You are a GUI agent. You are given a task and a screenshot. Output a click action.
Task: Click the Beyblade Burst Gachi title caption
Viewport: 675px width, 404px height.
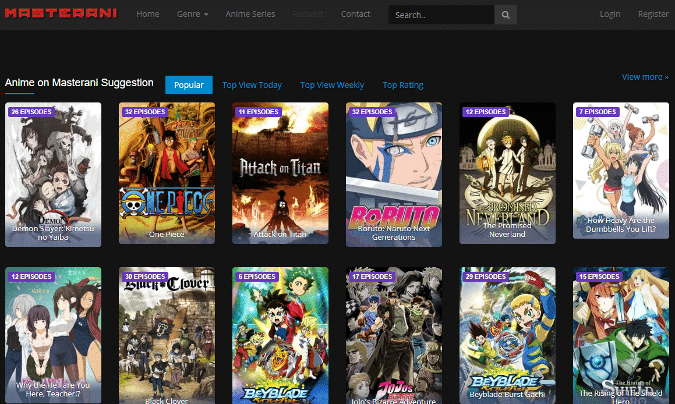pos(507,394)
